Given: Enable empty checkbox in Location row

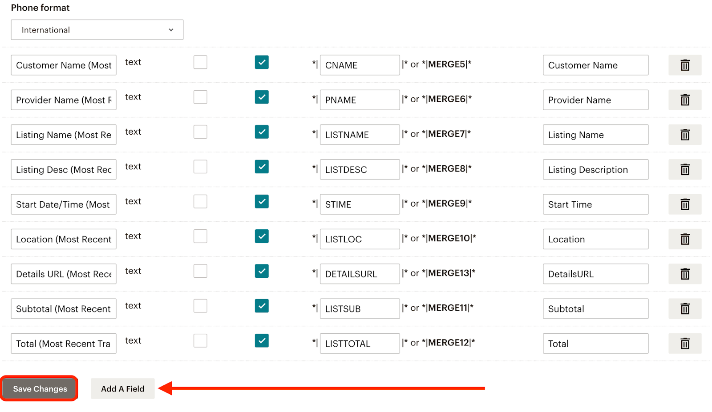Looking at the screenshot, I should (x=200, y=236).
